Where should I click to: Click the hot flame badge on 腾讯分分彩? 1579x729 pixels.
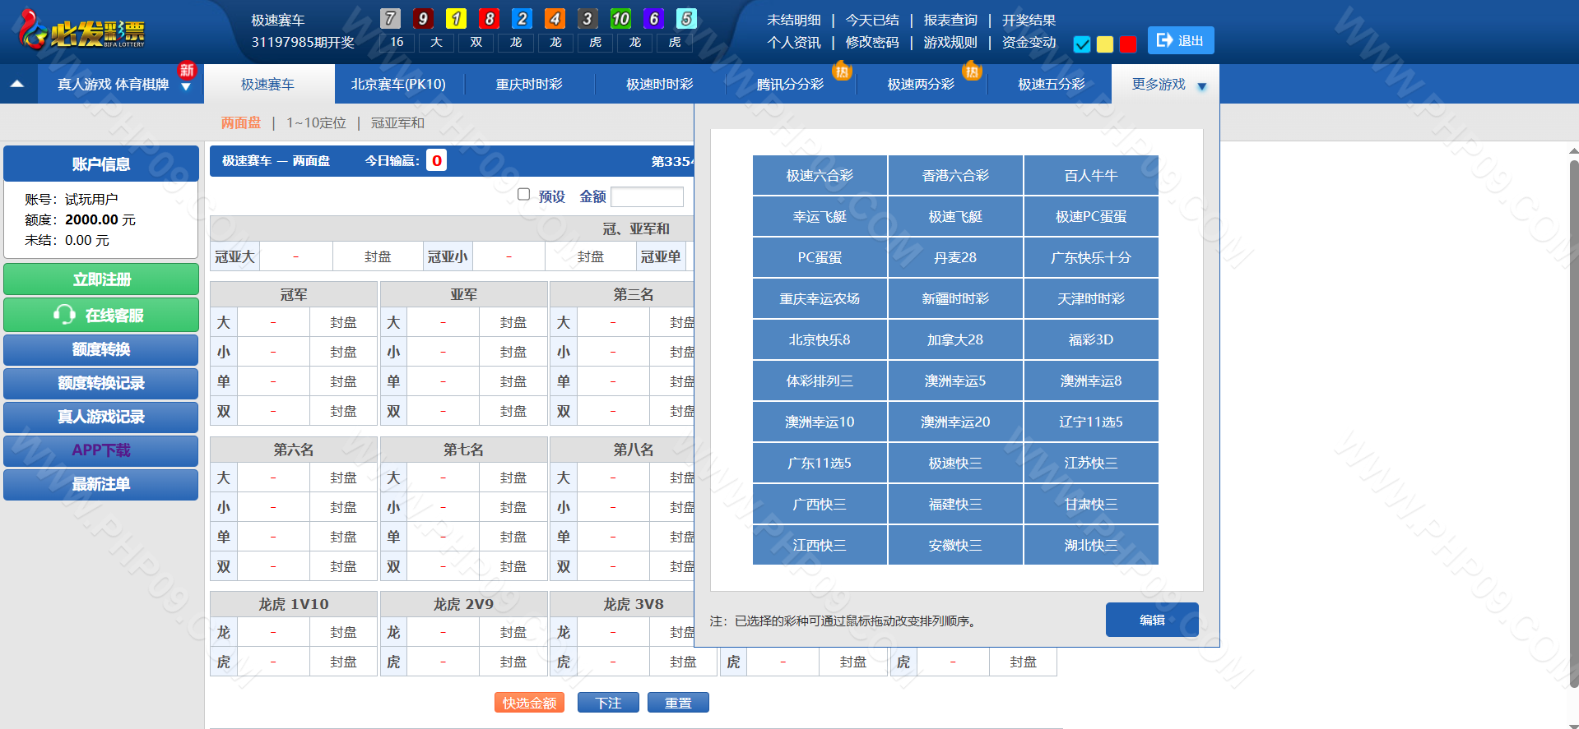tap(841, 72)
